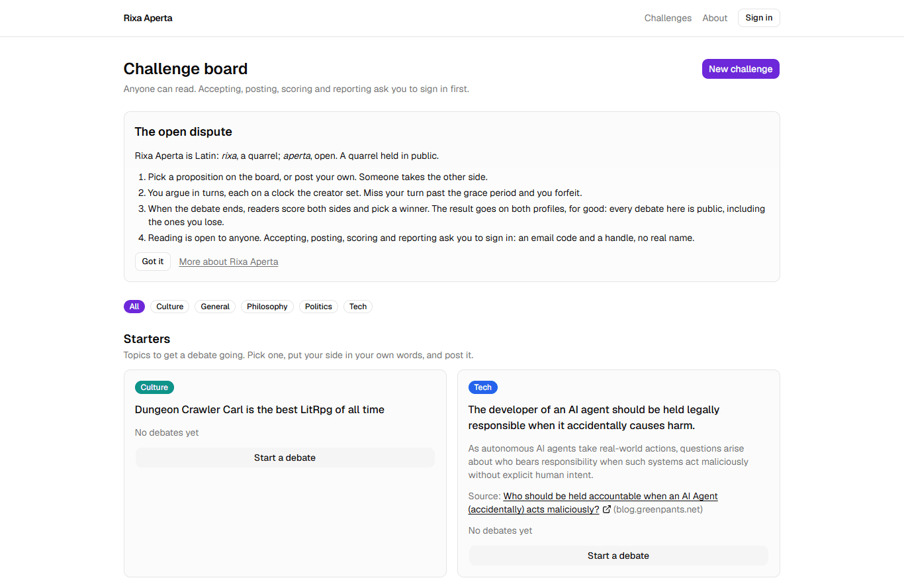
Task: Click the 'Rixa Aperta is Latin' explanation line
Action: point(287,156)
